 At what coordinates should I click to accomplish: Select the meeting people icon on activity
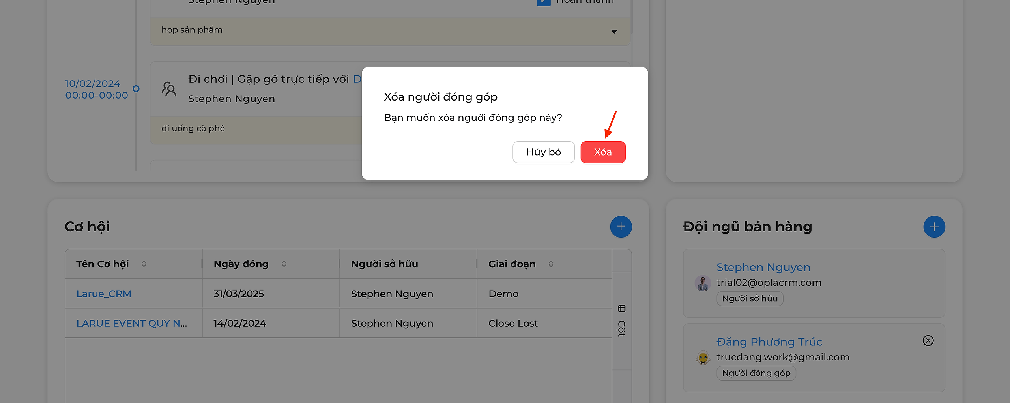pyautogui.click(x=169, y=89)
